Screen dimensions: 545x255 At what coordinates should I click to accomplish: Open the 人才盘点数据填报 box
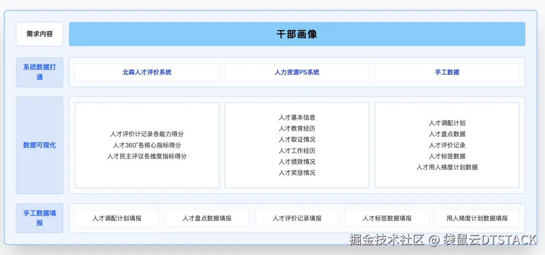click(207, 218)
